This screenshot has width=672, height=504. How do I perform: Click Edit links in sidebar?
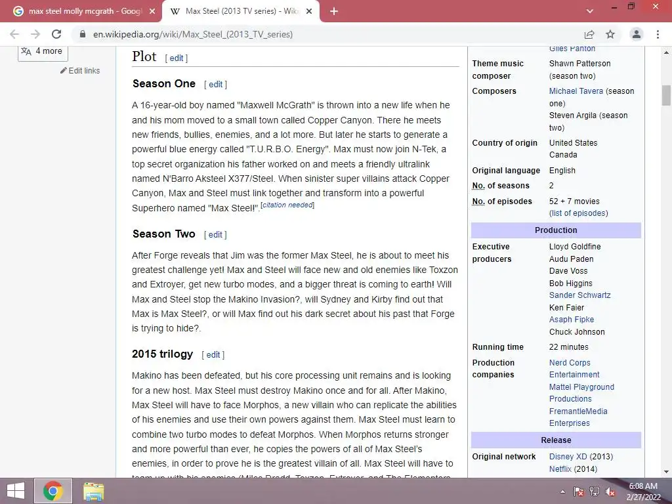tap(80, 71)
